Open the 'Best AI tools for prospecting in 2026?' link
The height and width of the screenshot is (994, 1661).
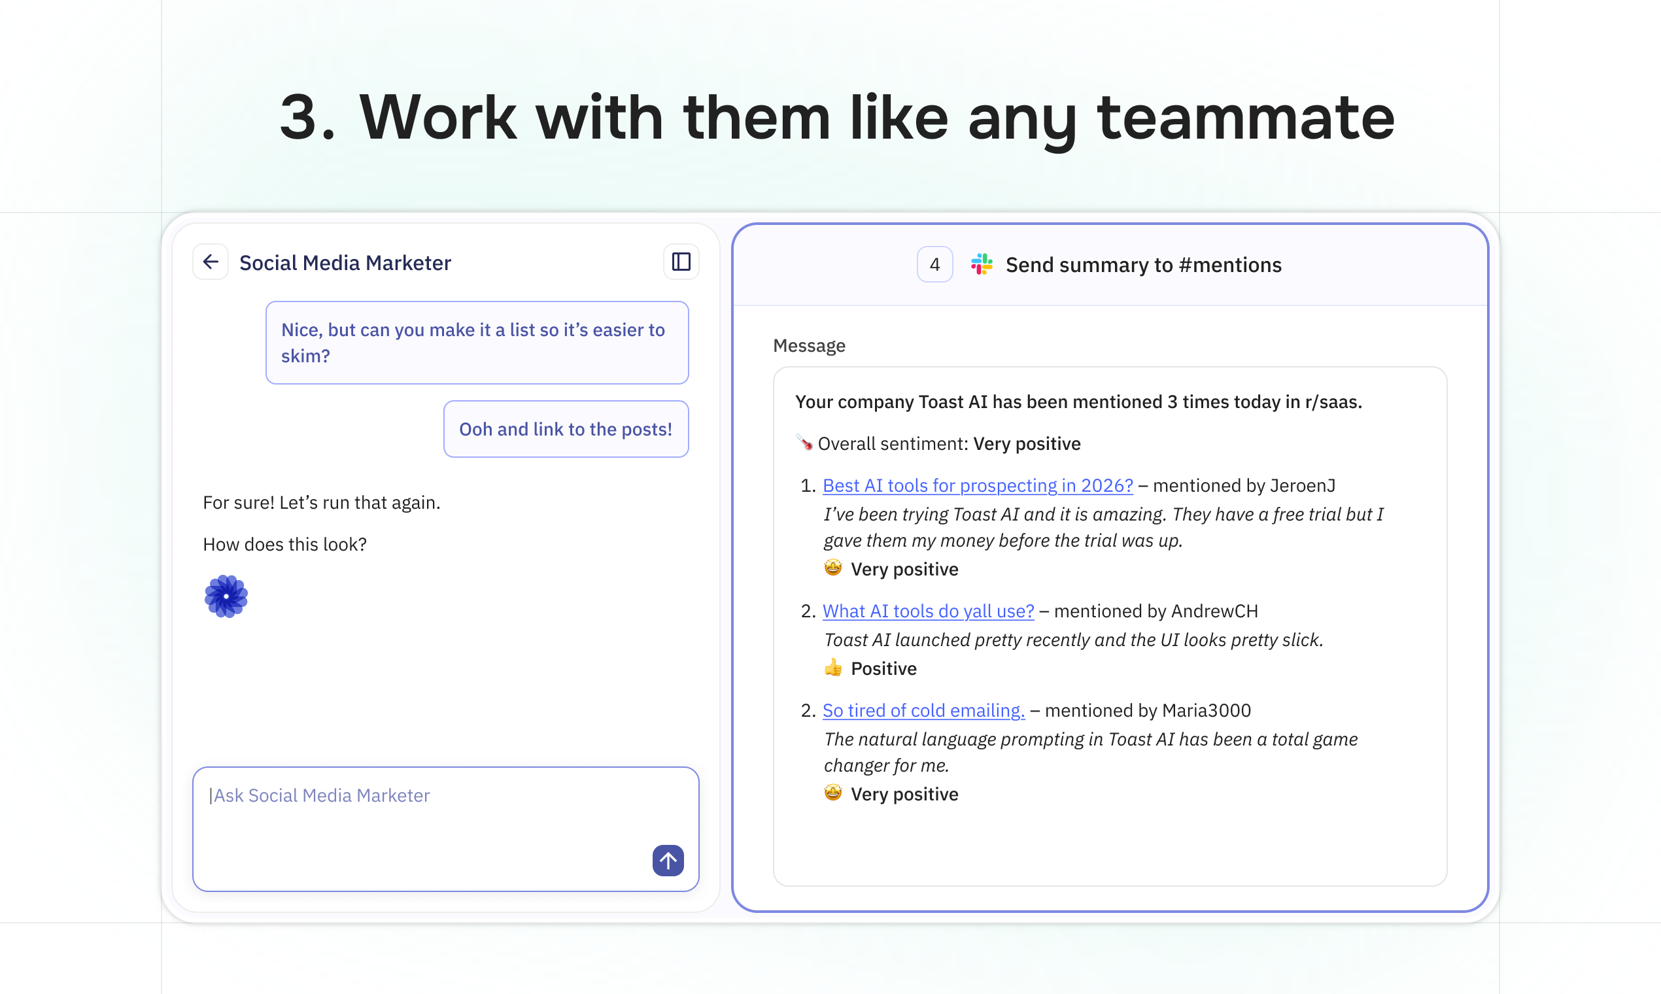pyautogui.click(x=977, y=485)
